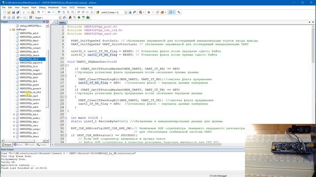Image resolution: width=316 pixels, height=177 pixels.
Task: Launch the Pack Installer icon
Action: pos(88,18)
